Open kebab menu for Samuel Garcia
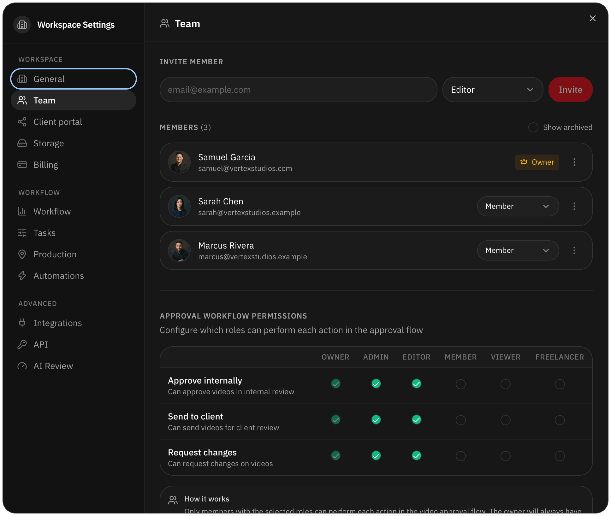 tap(574, 162)
